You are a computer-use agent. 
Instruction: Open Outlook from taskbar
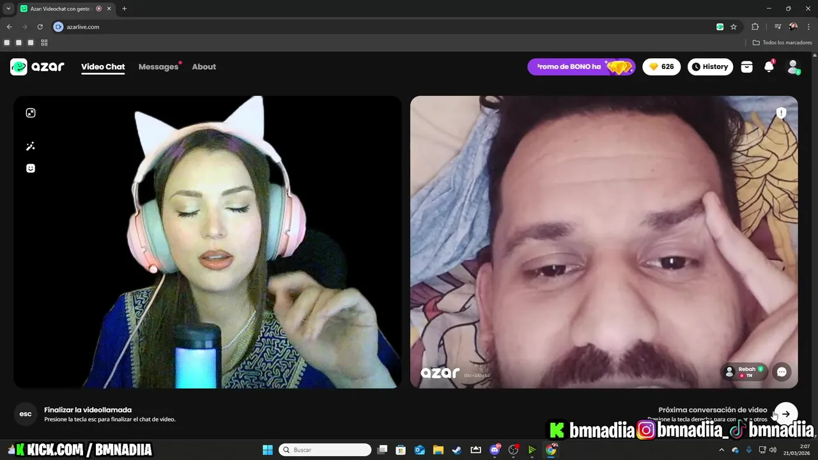click(420, 450)
